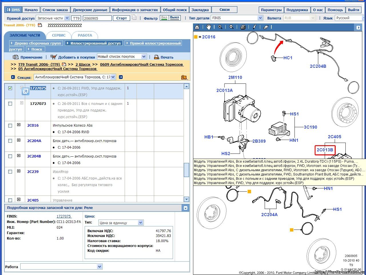Expand the 2C204B row

coord(19,156)
